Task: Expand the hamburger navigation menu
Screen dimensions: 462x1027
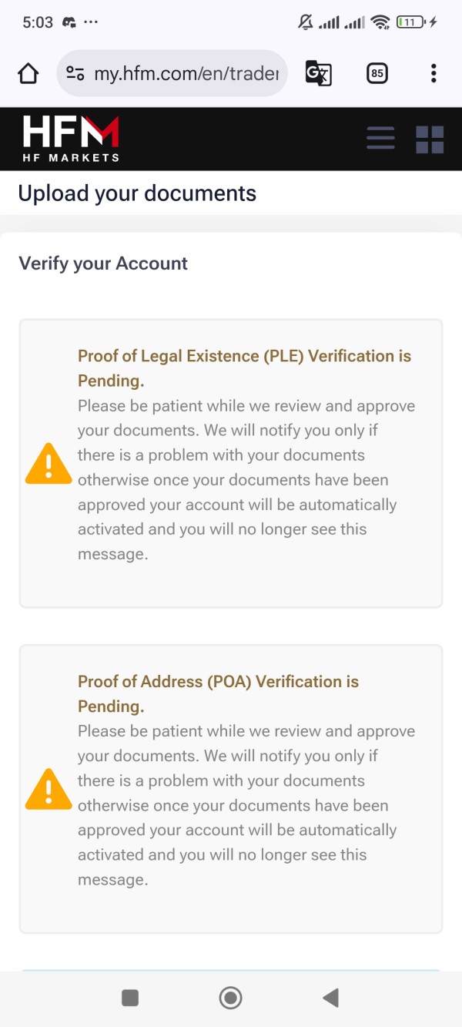Action: pos(380,139)
